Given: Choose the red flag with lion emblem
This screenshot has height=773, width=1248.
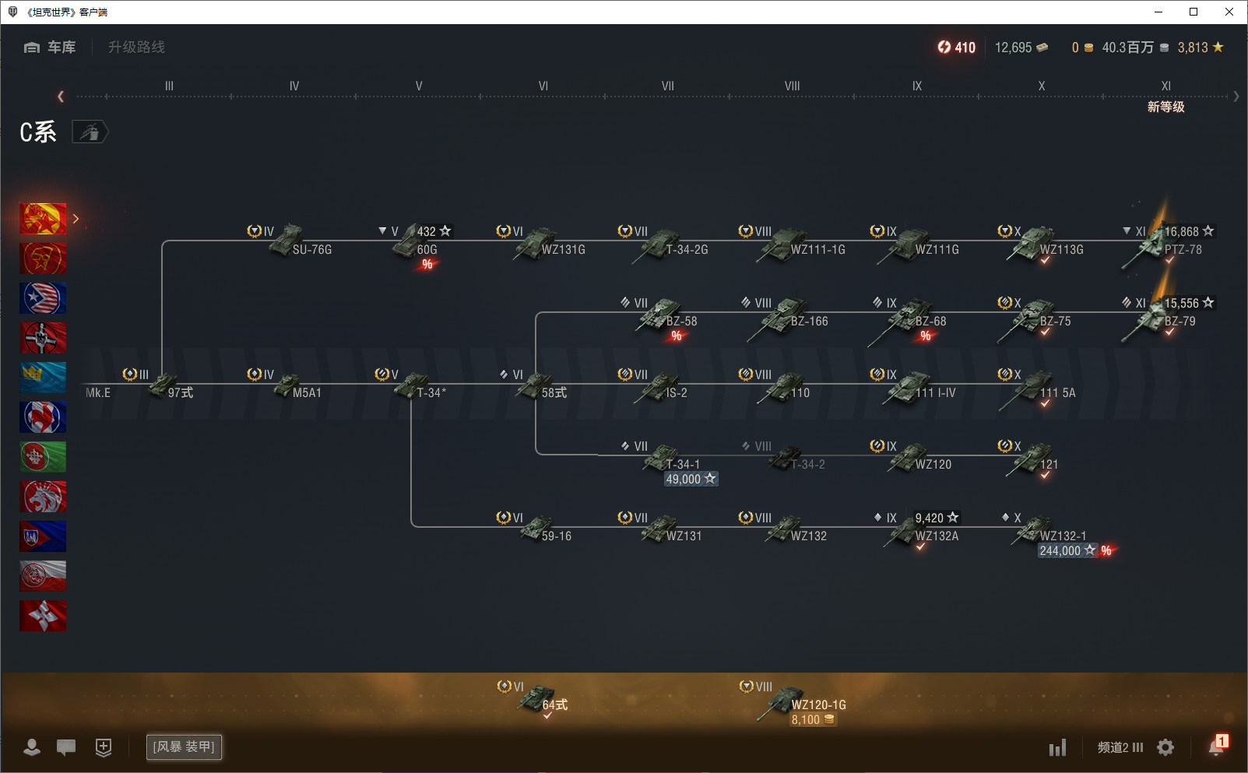Looking at the screenshot, I should [x=43, y=497].
